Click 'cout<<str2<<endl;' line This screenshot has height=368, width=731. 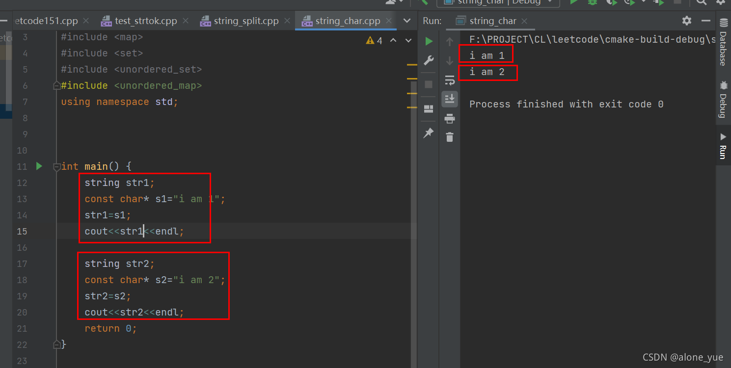[134, 312]
